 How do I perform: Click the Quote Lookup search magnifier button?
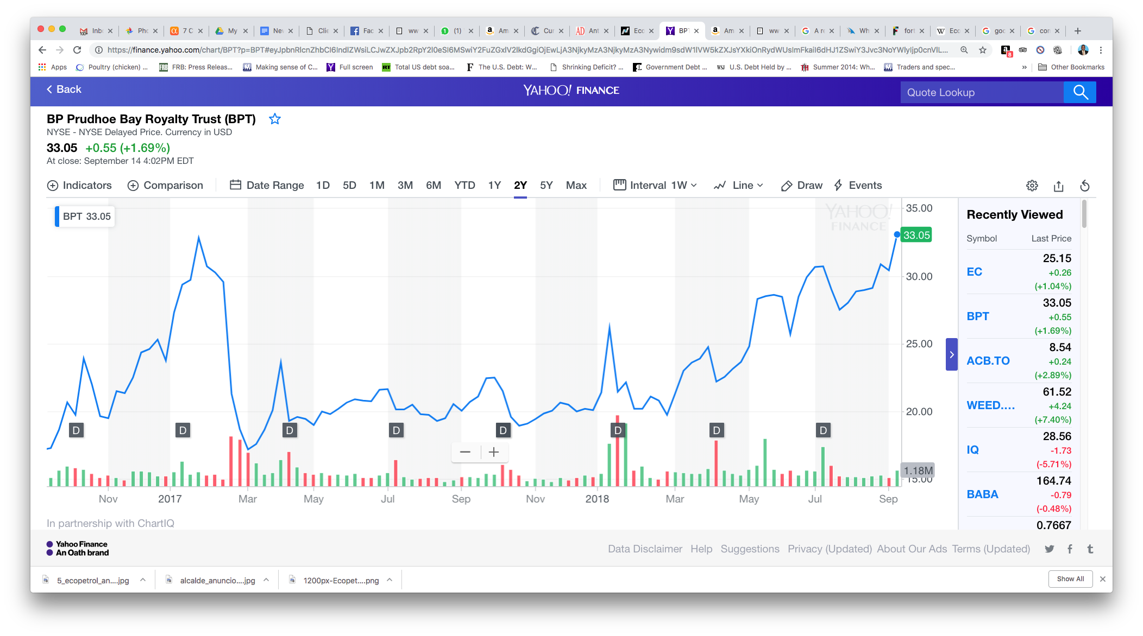coord(1080,92)
